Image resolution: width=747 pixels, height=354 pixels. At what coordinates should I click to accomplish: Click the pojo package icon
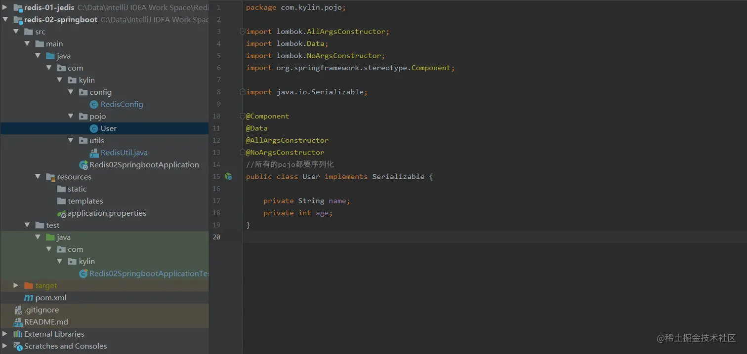(83, 116)
